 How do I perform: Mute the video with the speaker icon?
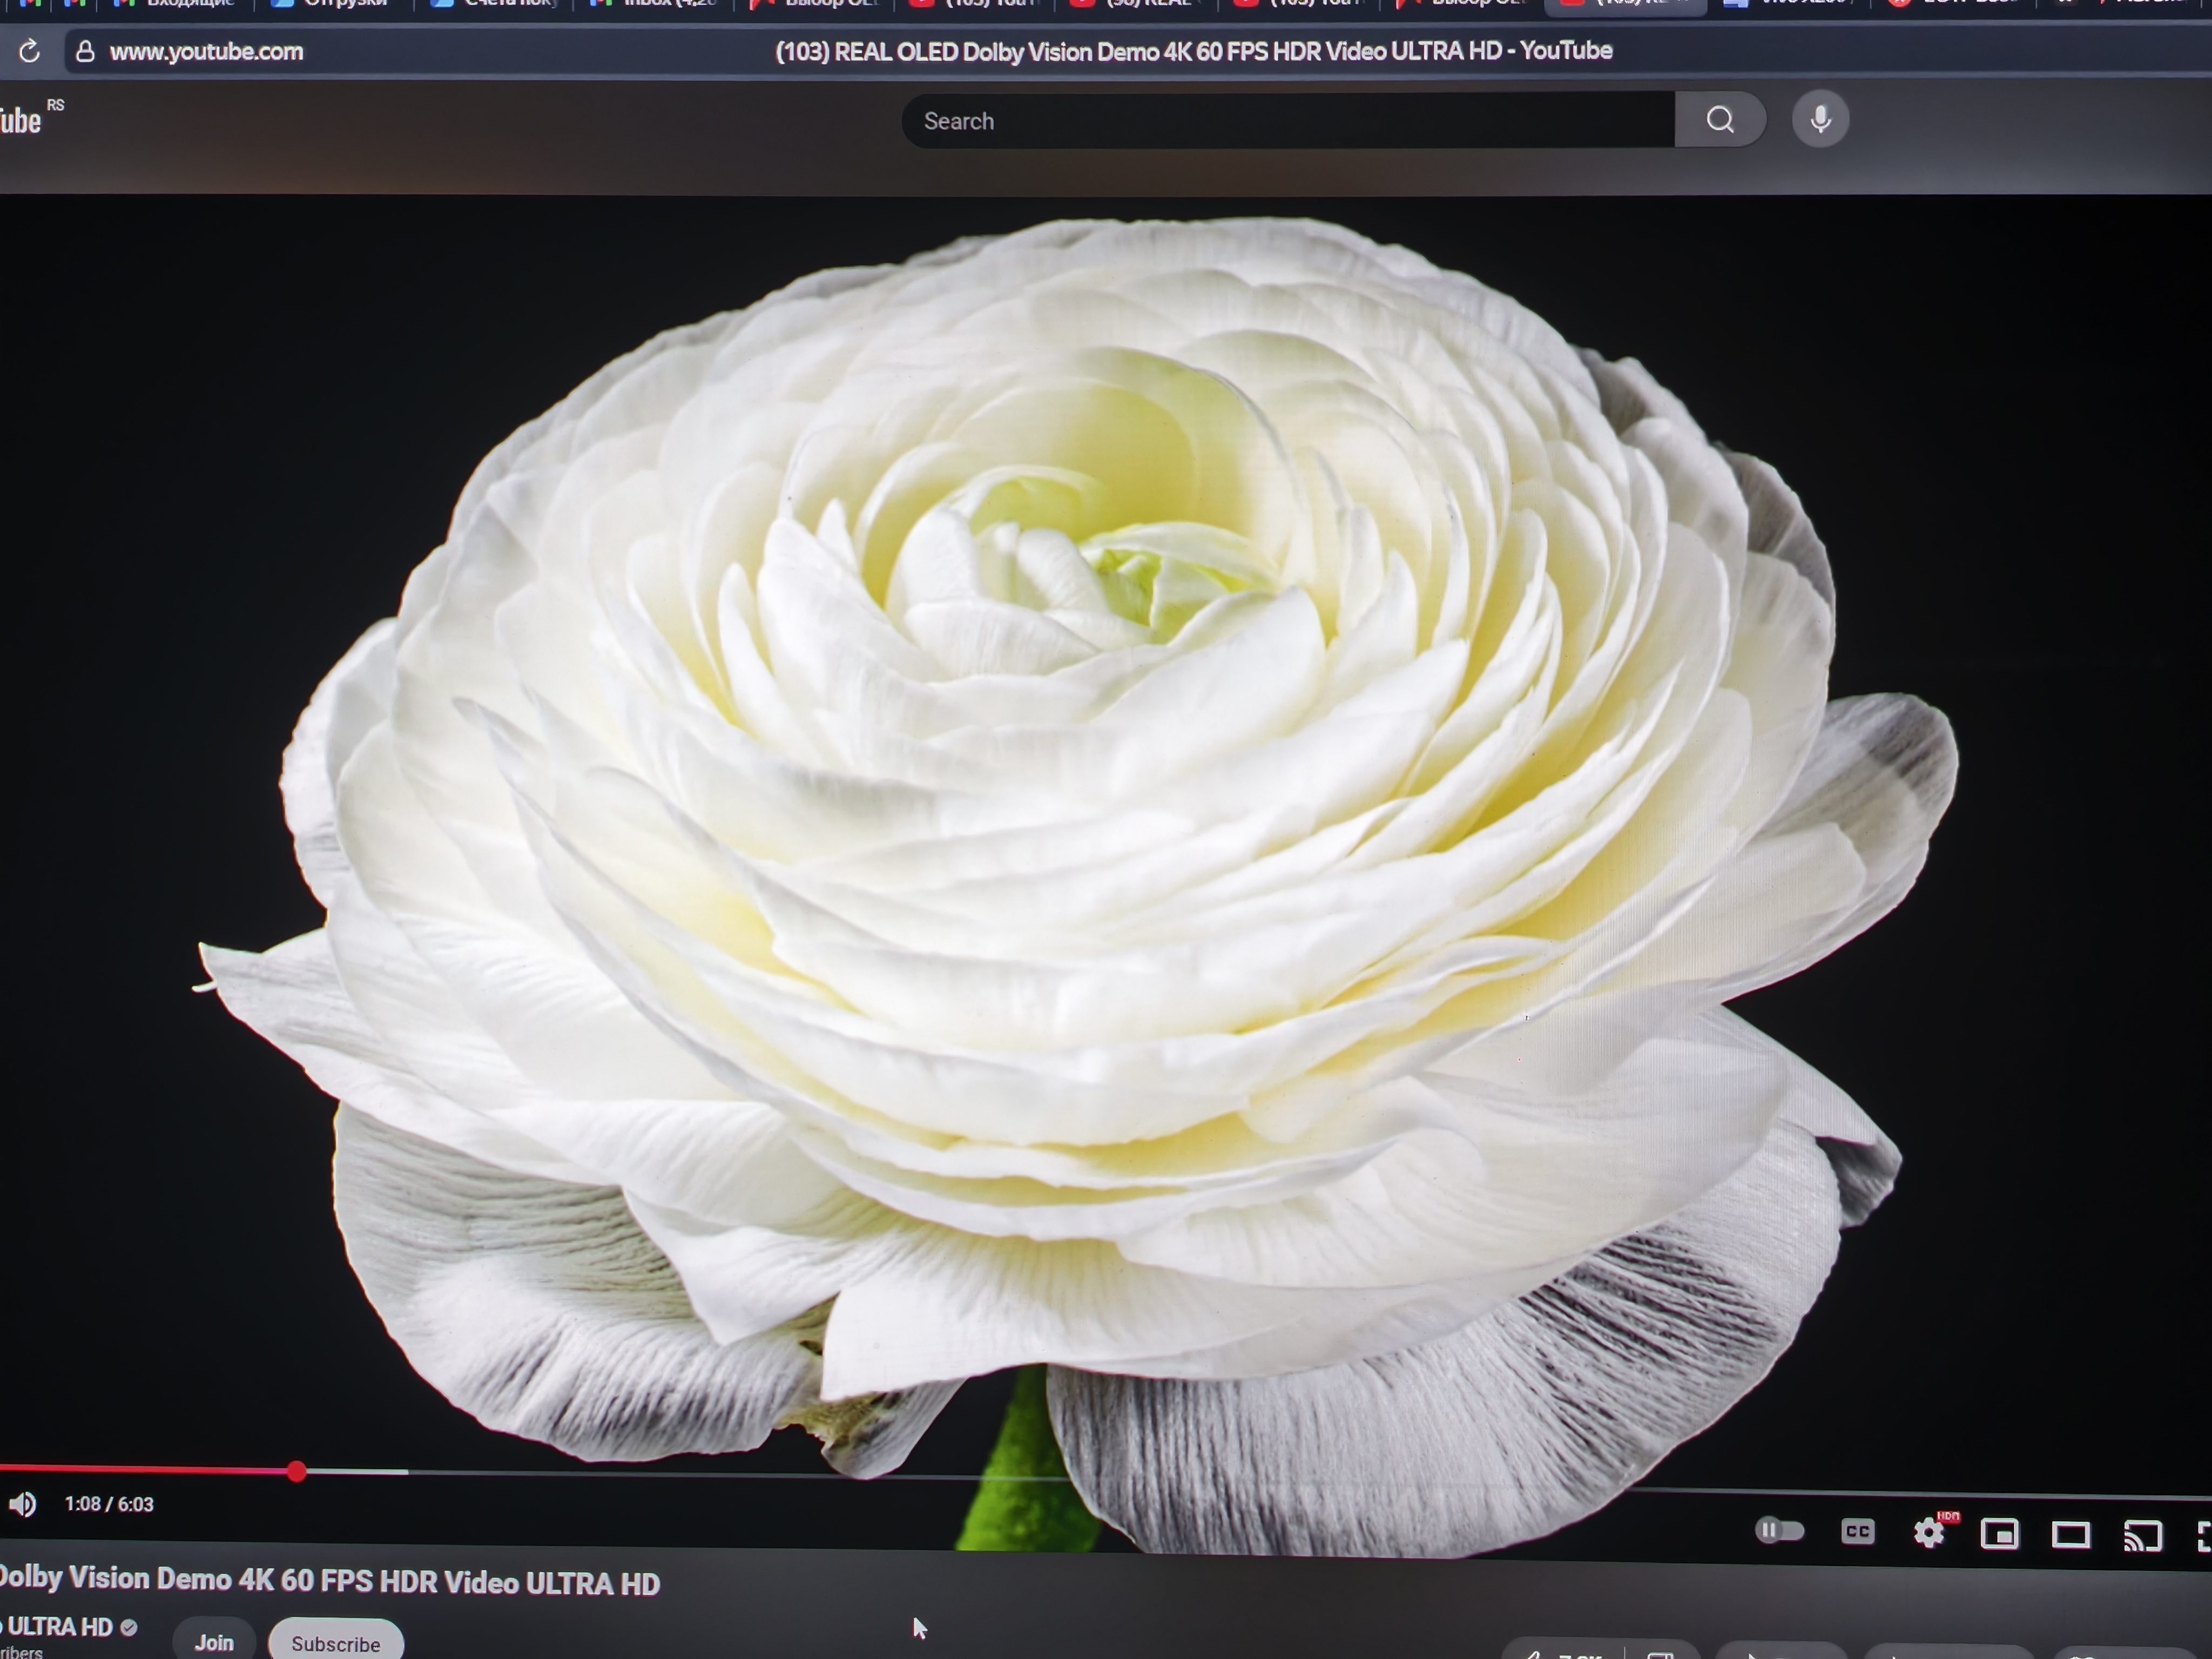22,1504
